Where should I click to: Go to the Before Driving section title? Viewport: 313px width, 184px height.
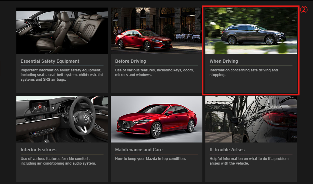coord(130,61)
